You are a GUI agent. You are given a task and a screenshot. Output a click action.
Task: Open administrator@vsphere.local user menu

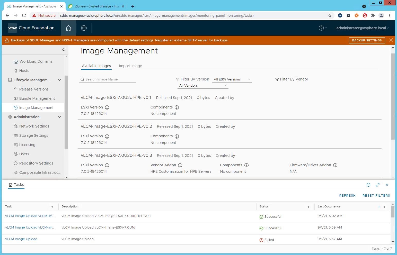point(362,28)
